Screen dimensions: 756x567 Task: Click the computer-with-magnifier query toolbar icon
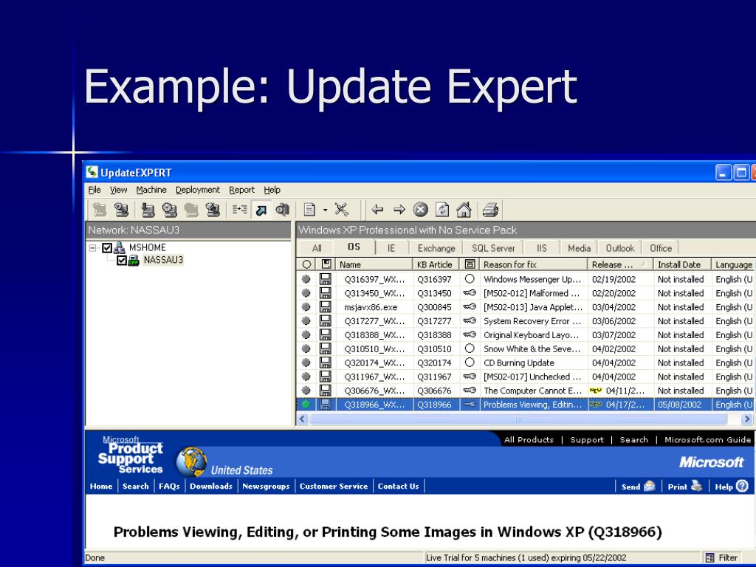(x=122, y=210)
